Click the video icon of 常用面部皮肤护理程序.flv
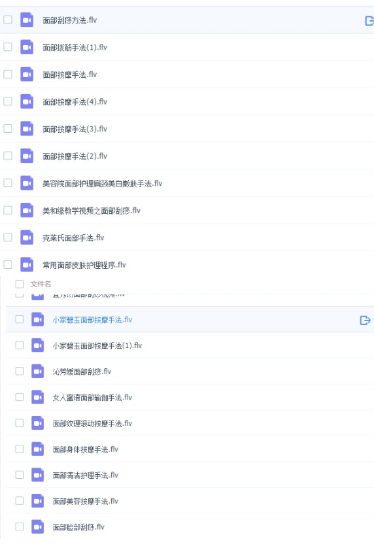Image resolution: width=374 pixels, height=554 pixels. [x=27, y=265]
